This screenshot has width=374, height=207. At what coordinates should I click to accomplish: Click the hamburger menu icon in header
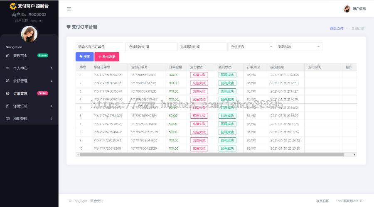(69, 9)
